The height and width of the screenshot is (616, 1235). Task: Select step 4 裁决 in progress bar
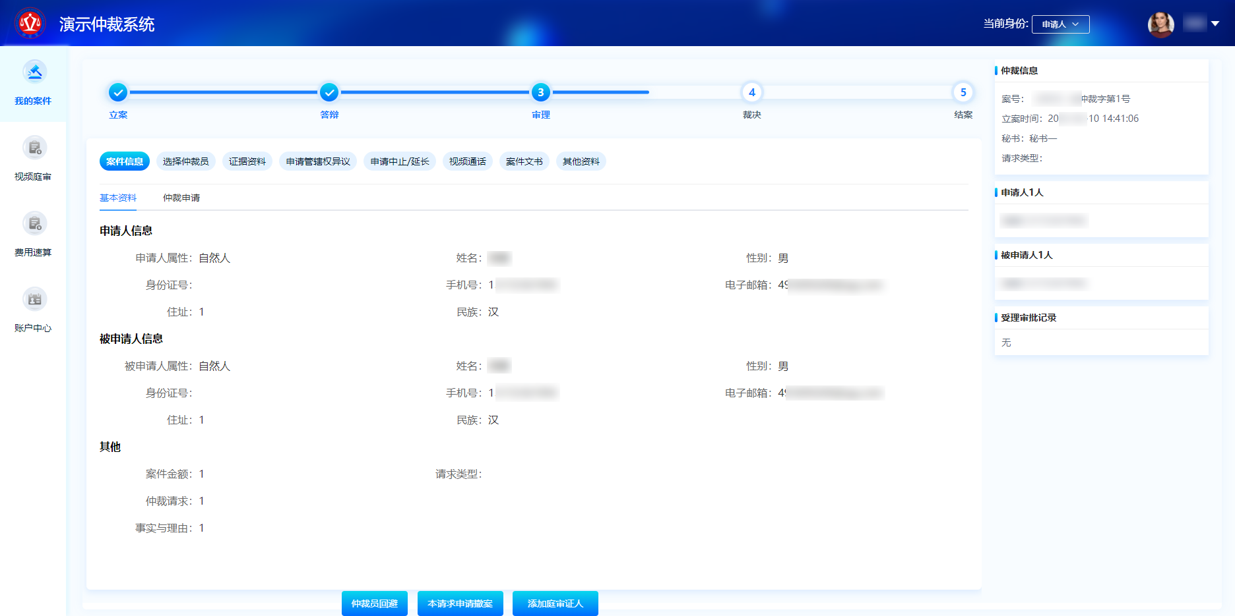[751, 92]
